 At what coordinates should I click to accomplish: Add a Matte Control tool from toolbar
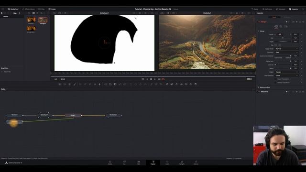(115, 84)
